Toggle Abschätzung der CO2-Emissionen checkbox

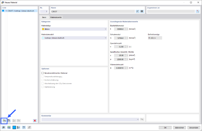[x=43, y=83]
